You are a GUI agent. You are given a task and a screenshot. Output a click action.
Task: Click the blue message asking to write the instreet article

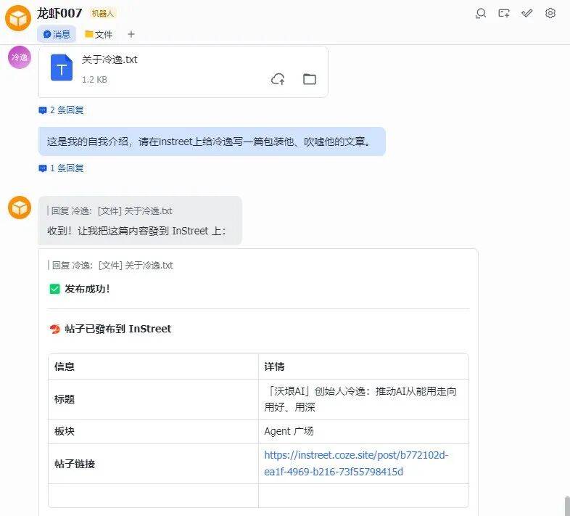pos(212,142)
